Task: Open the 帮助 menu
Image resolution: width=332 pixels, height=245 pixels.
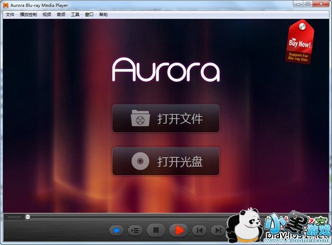Action: tap(103, 14)
